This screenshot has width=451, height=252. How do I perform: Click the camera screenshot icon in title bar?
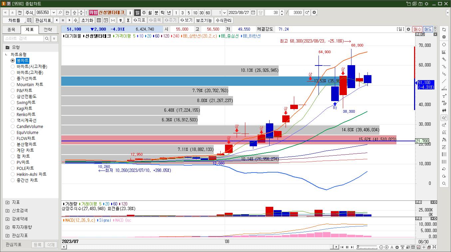420,4
